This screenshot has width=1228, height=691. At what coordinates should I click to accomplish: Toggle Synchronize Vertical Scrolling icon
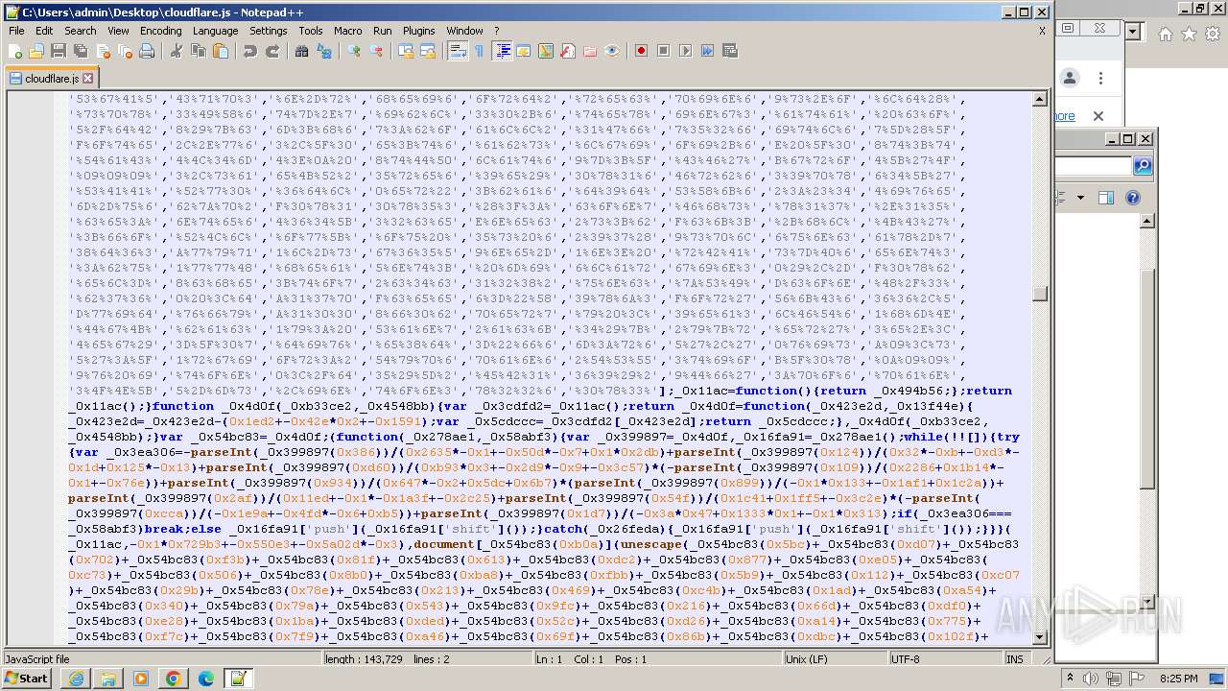pos(405,51)
